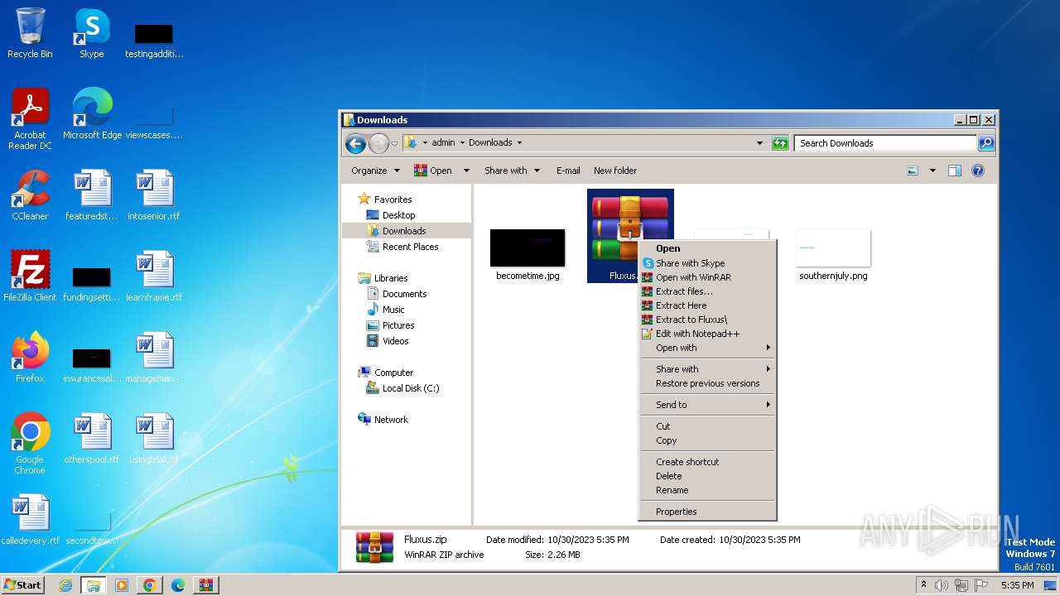This screenshot has height=596, width=1060.
Task: Click the Open toolbar button
Action: (x=433, y=171)
